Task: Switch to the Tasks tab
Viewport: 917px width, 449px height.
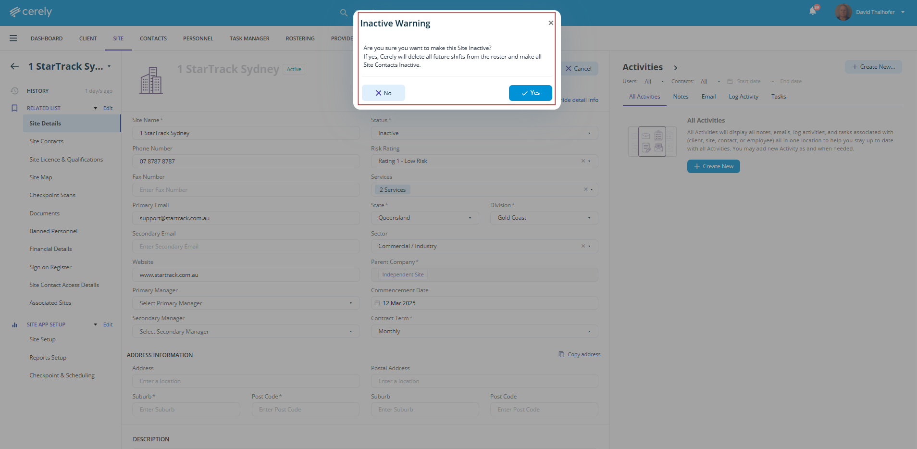Action: (779, 97)
